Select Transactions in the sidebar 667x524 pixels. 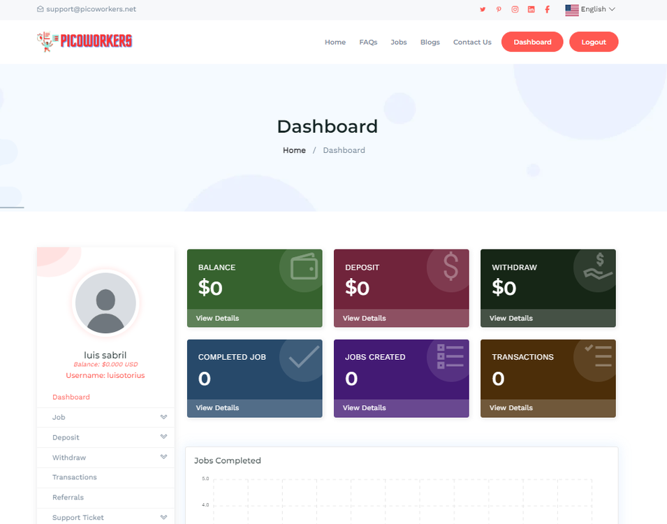75,477
